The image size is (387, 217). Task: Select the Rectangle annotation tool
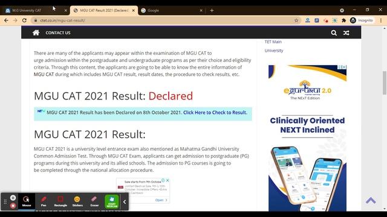coord(60,201)
